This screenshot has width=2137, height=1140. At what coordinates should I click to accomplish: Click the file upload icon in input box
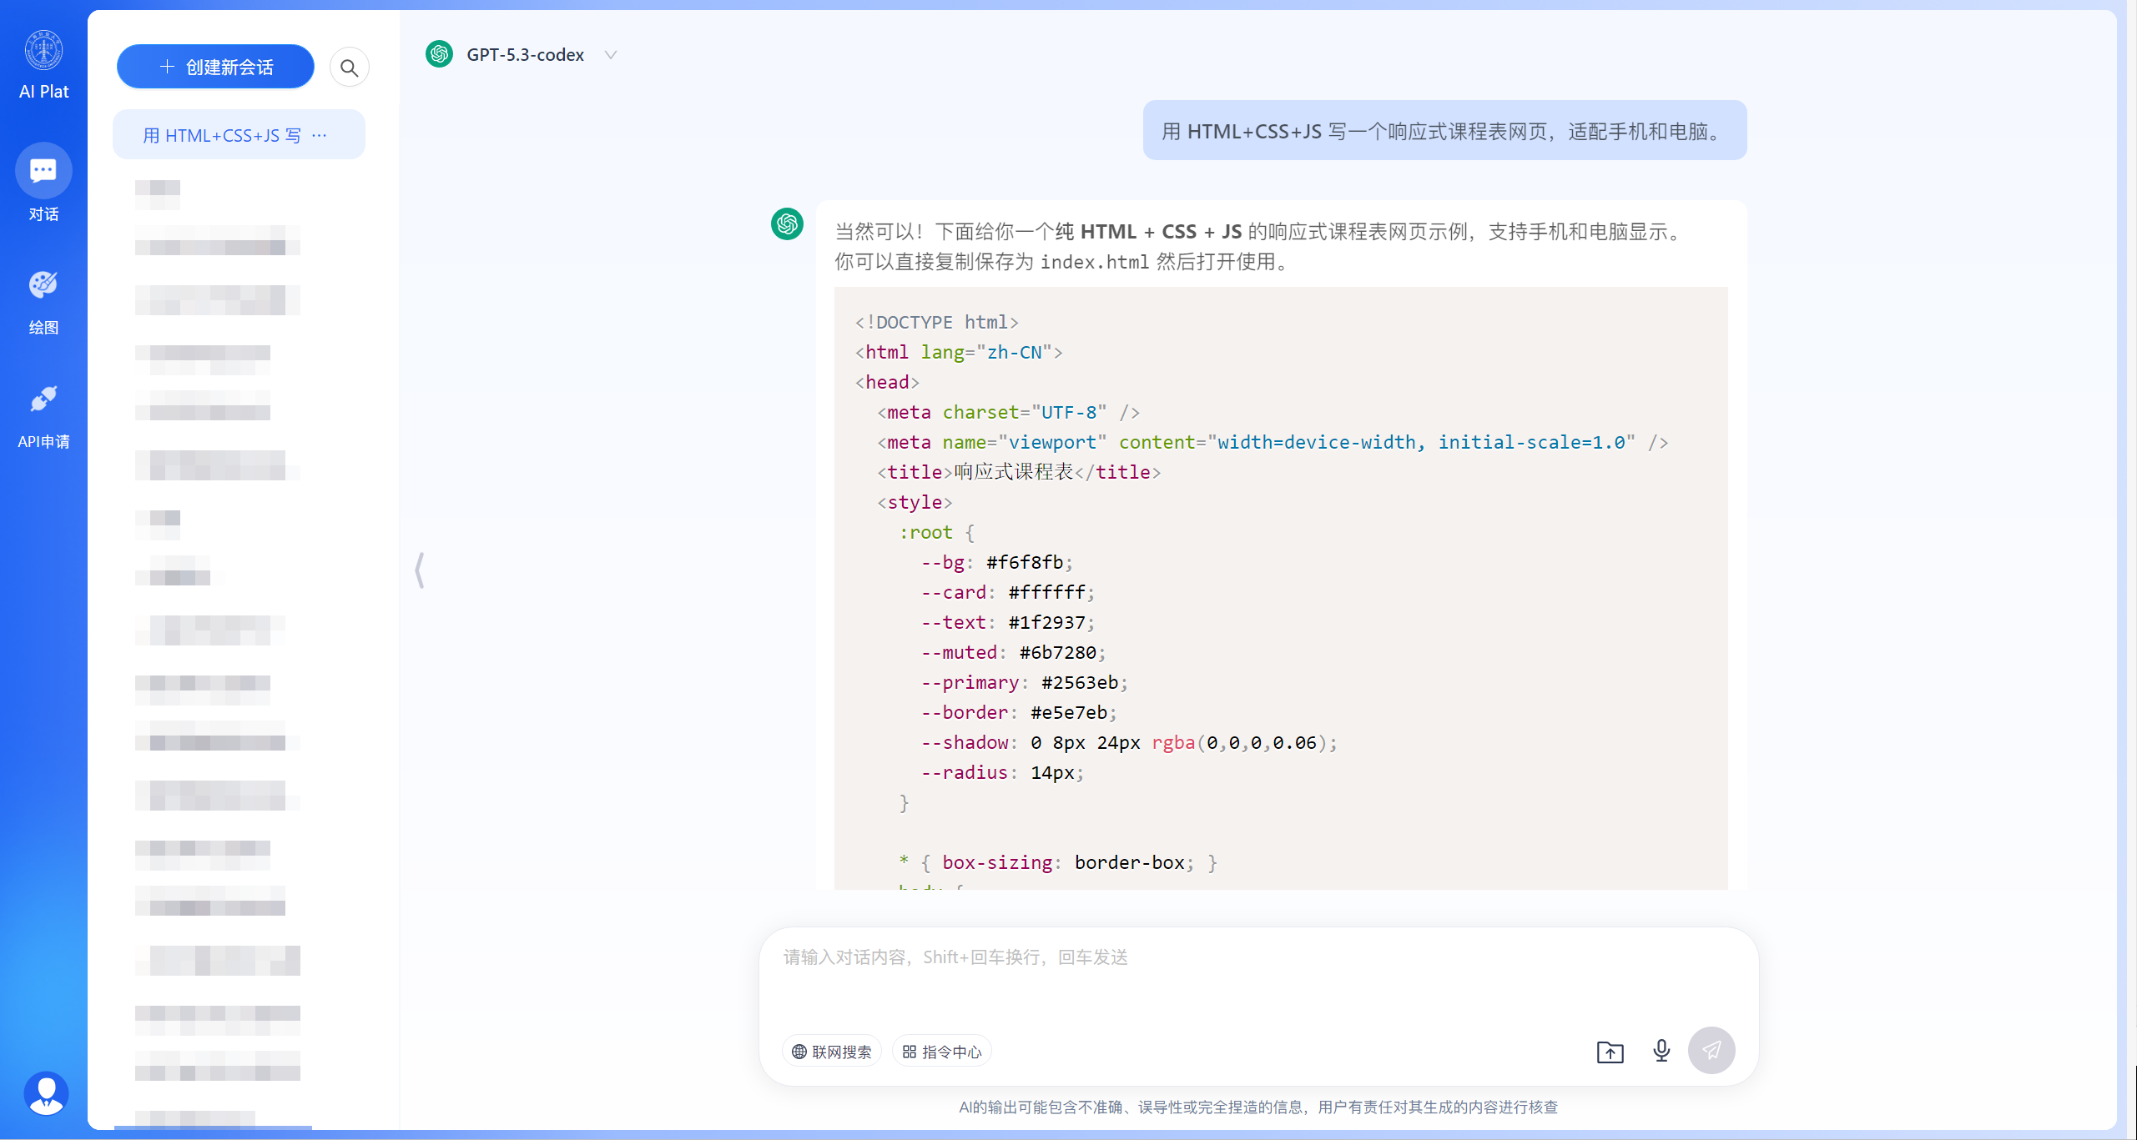(x=1610, y=1052)
